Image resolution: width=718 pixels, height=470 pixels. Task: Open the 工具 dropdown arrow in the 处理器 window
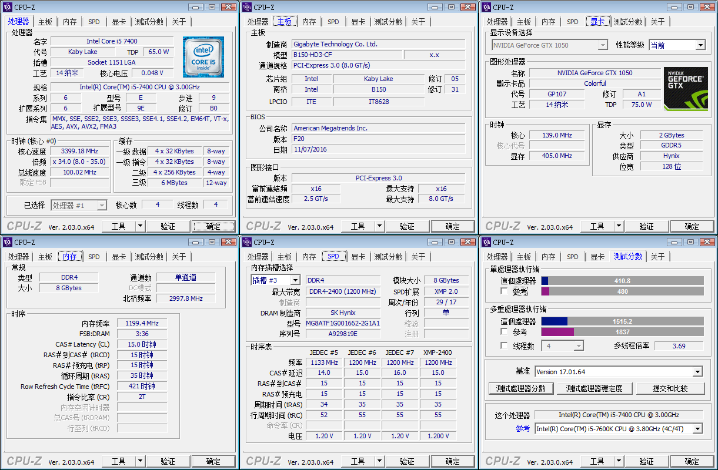point(140,226)
